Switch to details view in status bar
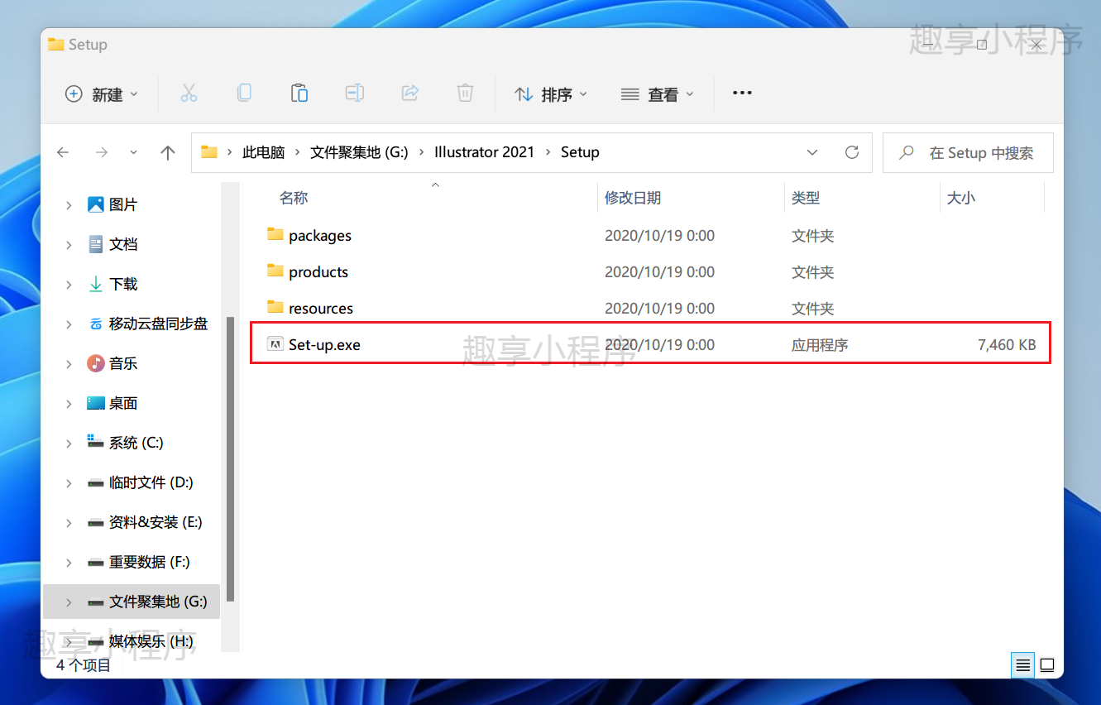This screenshot has height=705, width=1101. pos(1023,664)
